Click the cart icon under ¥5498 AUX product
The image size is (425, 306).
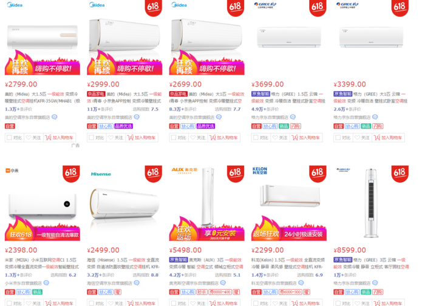point(212,304)
